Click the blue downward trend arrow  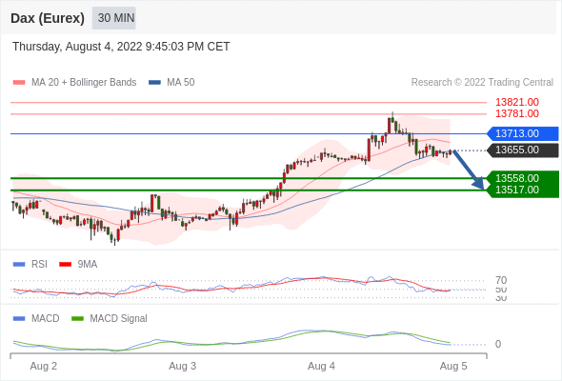[469, 170]
